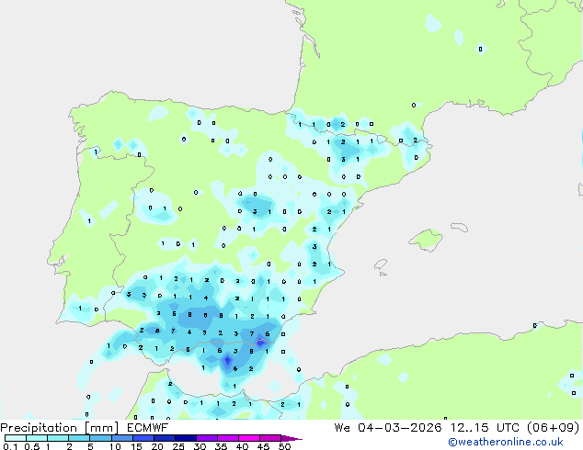Click the 'ECMWF' model label
Image resolution: width=583 pixels, height=450 pixels.
pyautogui.click(x=148, y=428)
